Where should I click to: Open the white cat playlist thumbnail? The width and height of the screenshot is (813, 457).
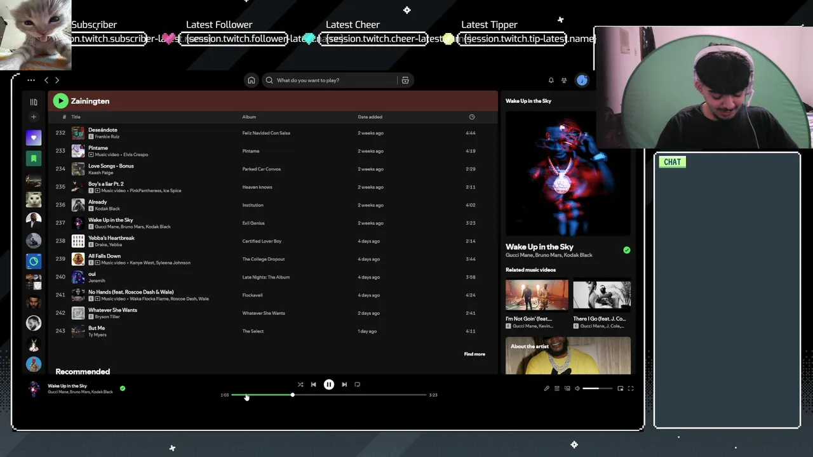point(34,199)
